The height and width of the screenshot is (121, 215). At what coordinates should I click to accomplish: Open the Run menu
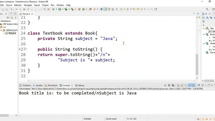[x=52, y=5]
